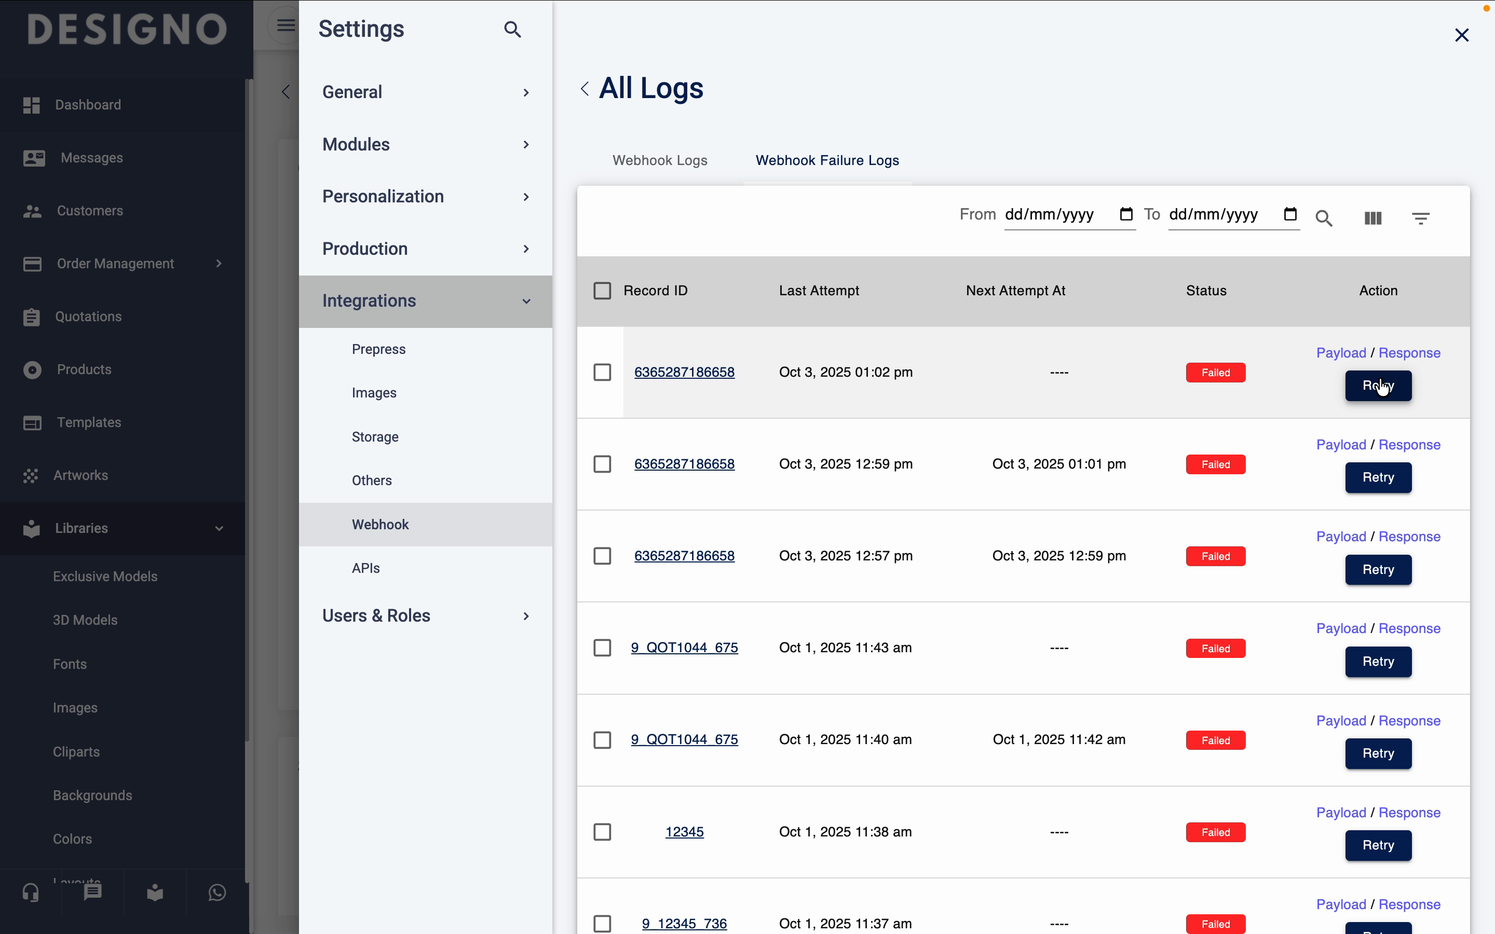Click the column view icon in logs toolbar
This screenshot has width=1495, height=934.
[1372, 218]
